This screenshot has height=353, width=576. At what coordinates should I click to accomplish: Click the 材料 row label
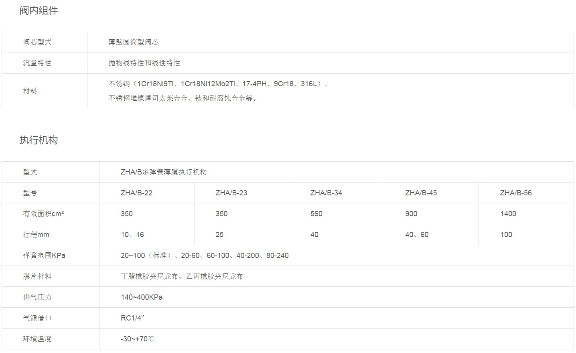point(30,91)
